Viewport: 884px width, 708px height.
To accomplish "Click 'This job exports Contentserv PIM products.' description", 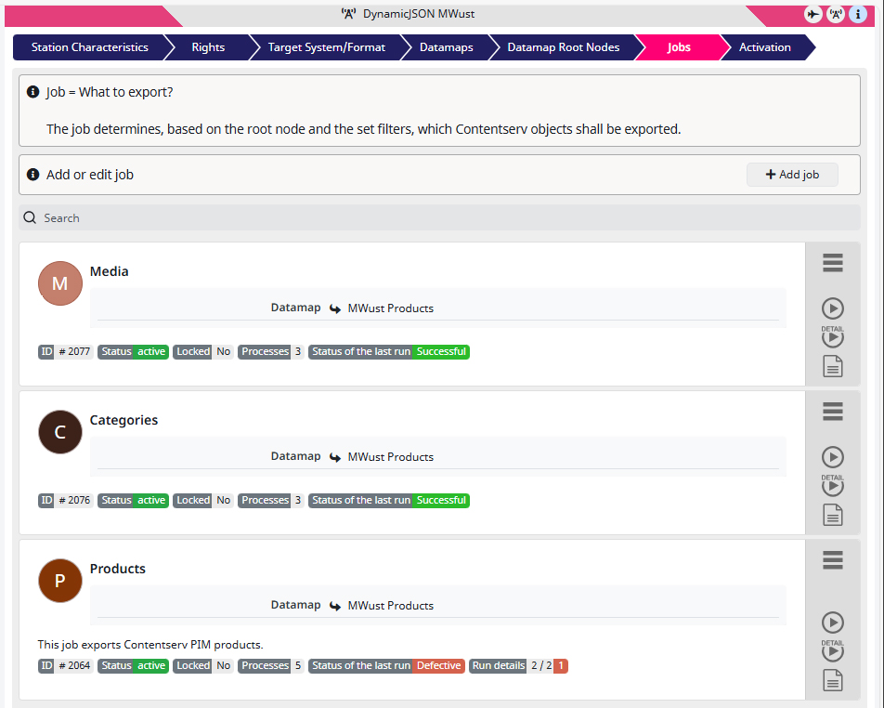I will tap(150, 645).
